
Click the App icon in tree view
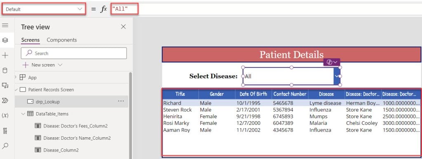tap(23, 78)
